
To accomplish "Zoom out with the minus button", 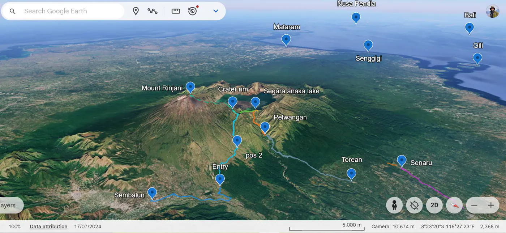I will point(474,205).
